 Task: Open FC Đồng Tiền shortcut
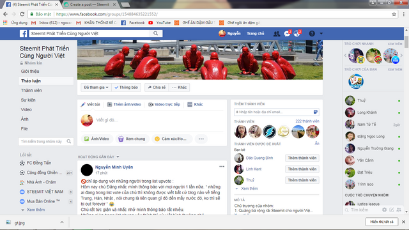pos(39,163)
